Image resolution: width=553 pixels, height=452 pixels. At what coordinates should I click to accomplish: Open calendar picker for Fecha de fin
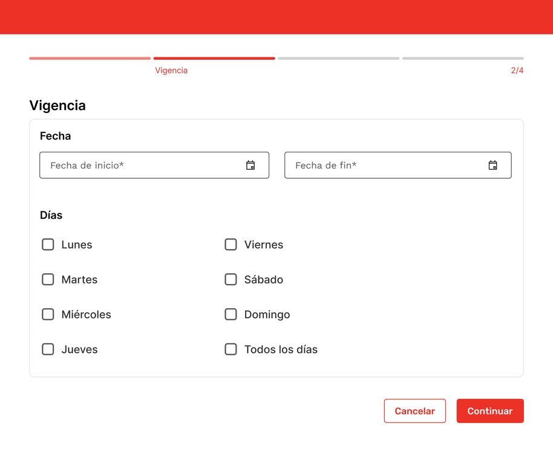pyautogui.click(x=492, y=165)
